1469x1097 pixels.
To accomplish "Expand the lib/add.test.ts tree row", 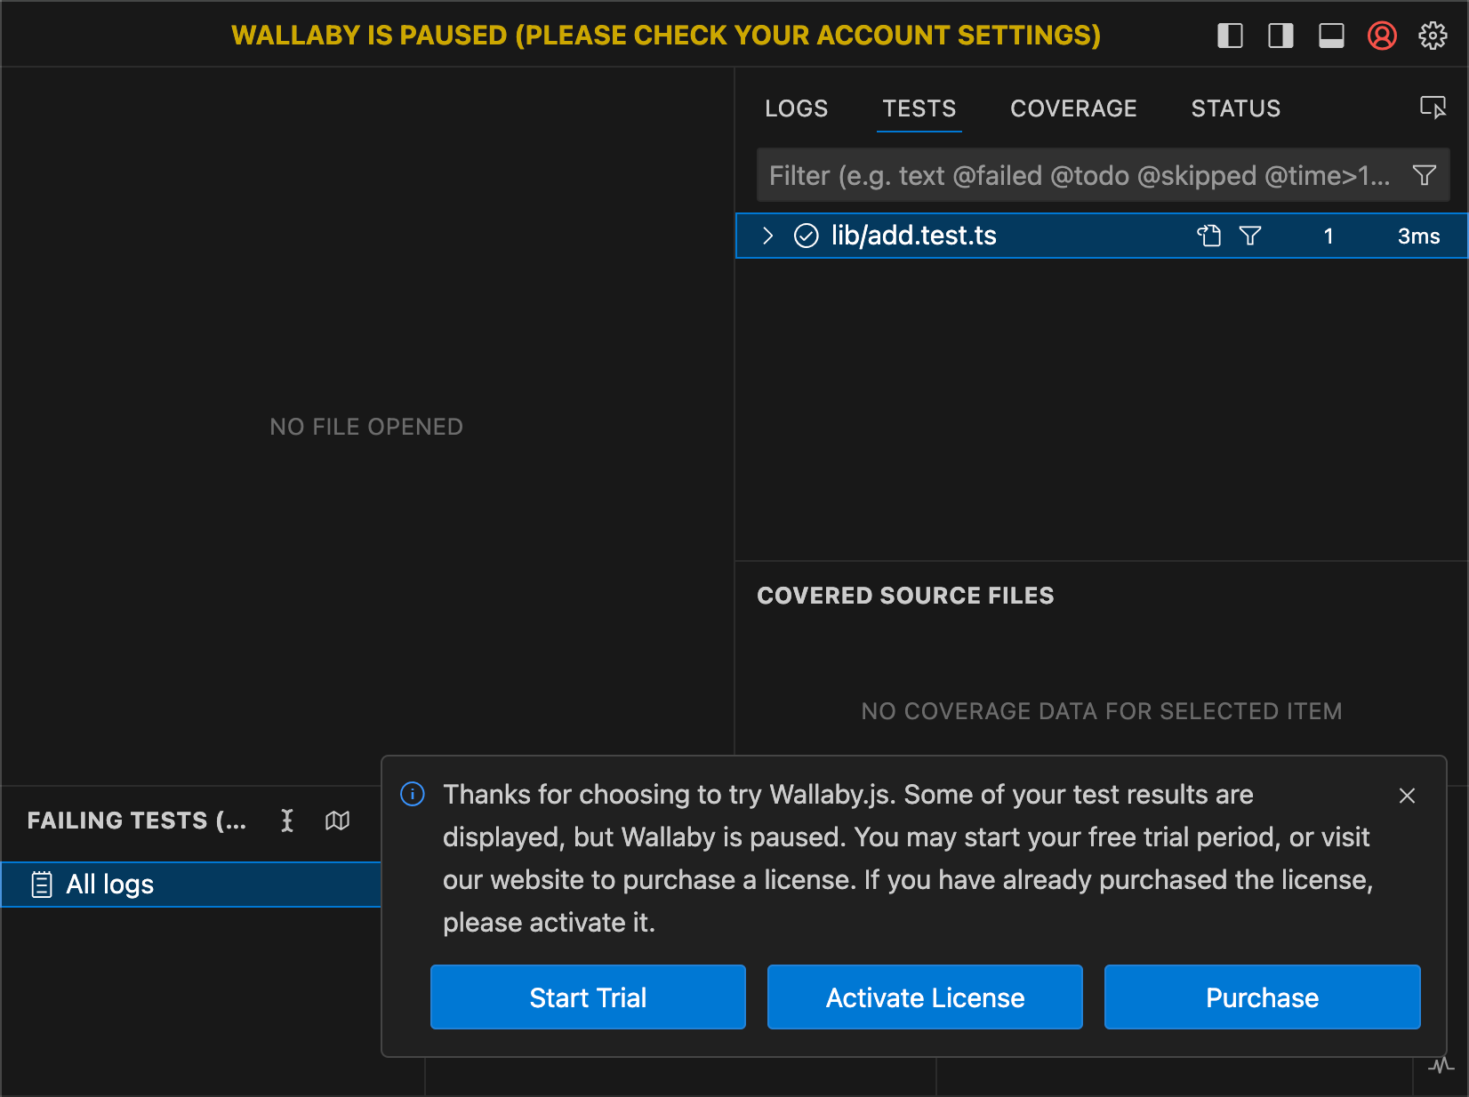I will click(768, 236).
